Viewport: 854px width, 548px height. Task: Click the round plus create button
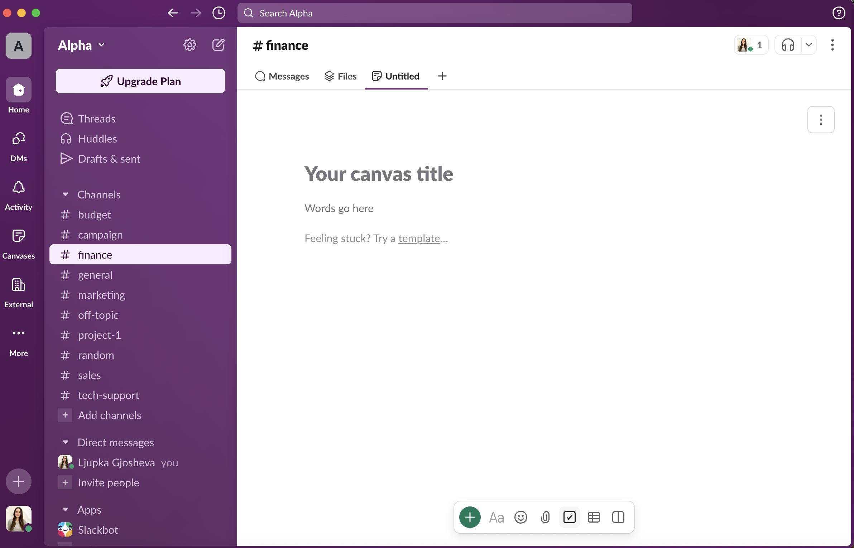pos(19,481)
